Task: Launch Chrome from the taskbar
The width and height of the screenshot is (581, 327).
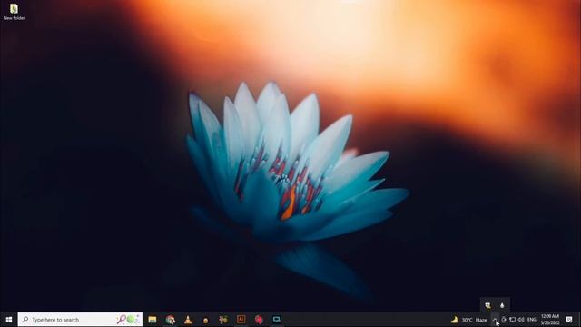Action: click(171, 320)
